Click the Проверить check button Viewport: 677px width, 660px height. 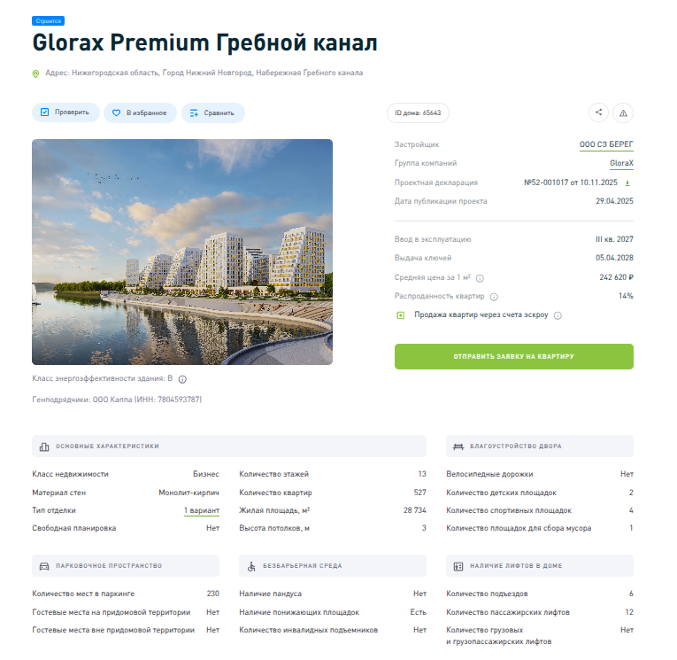65,113
